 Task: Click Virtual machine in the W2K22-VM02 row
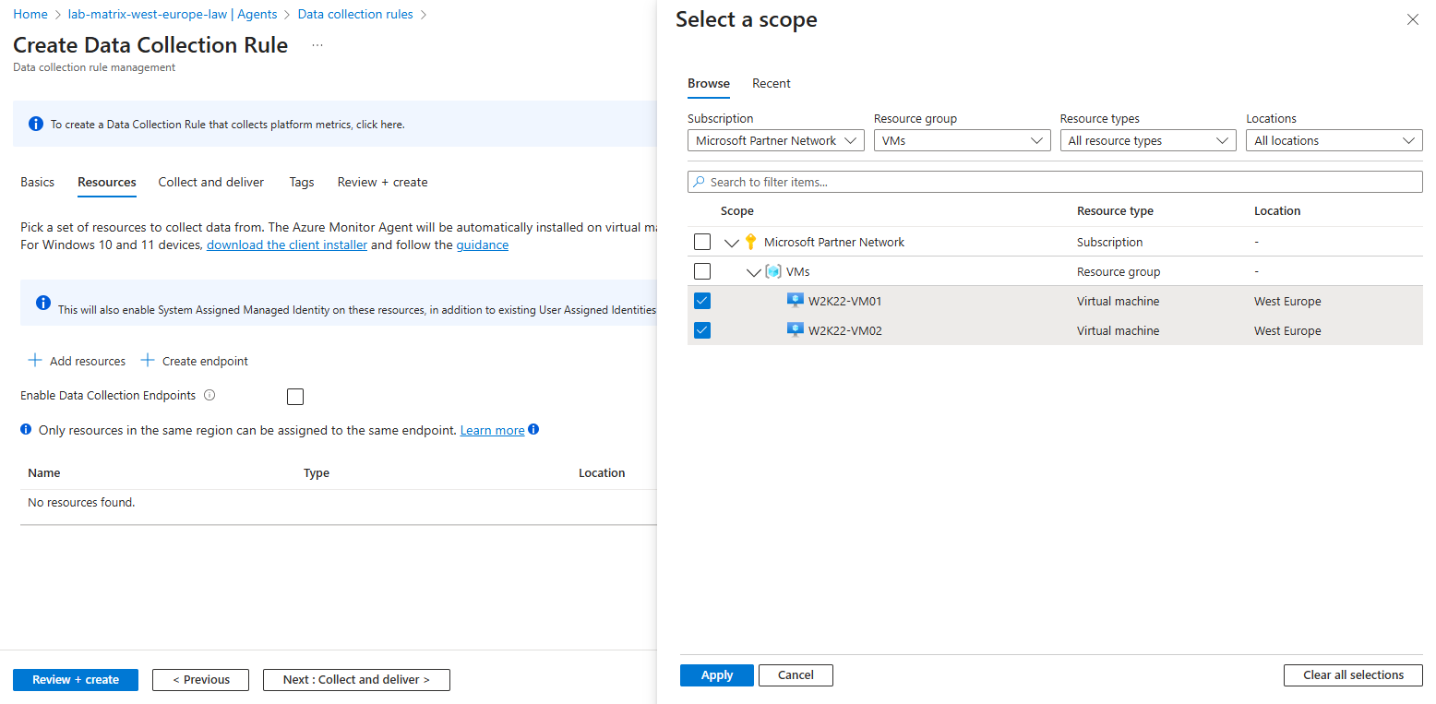pos(1119,330)
